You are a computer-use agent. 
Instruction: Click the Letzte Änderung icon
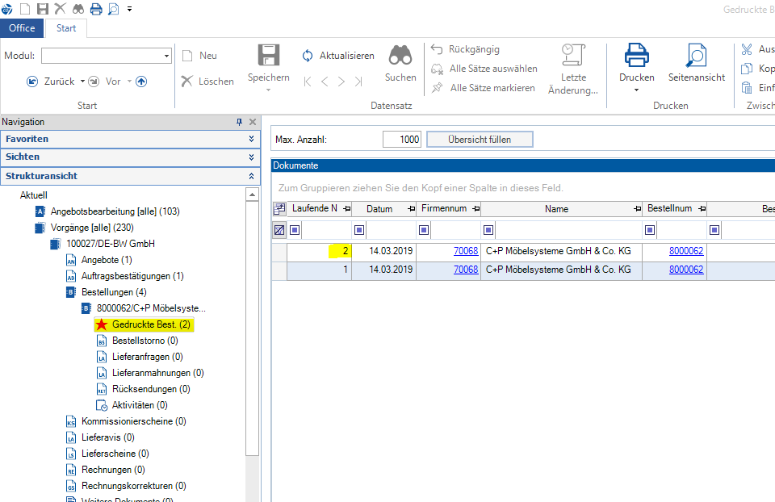pyautogui.click(x=572, y=56)
